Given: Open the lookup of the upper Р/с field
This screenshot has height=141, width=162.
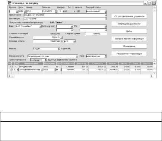Looking at the screenshot, I should [106, 26].
